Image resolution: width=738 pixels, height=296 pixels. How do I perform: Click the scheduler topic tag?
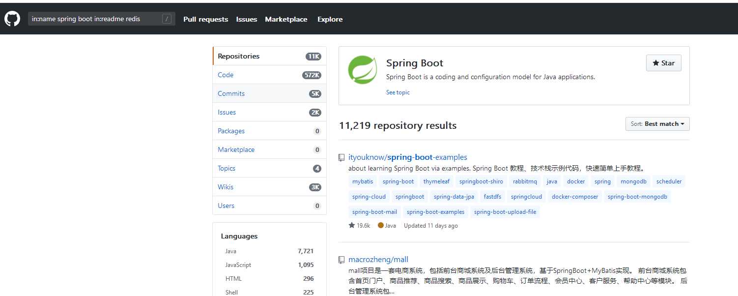click(x=669, y=181)
